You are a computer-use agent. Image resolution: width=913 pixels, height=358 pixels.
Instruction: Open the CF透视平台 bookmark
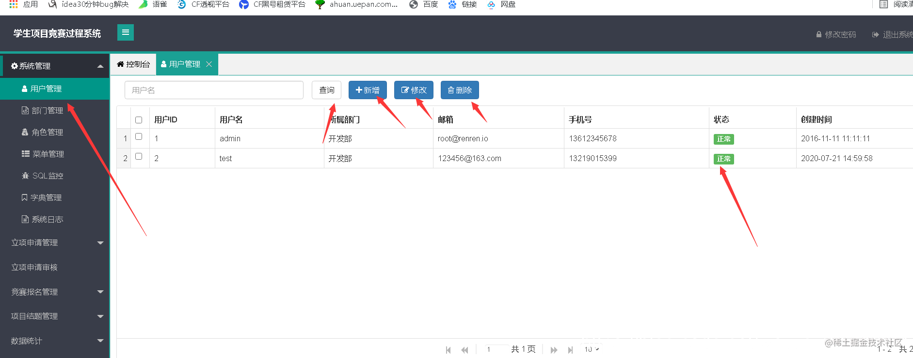pyautogui.click(x=203, y=4)
